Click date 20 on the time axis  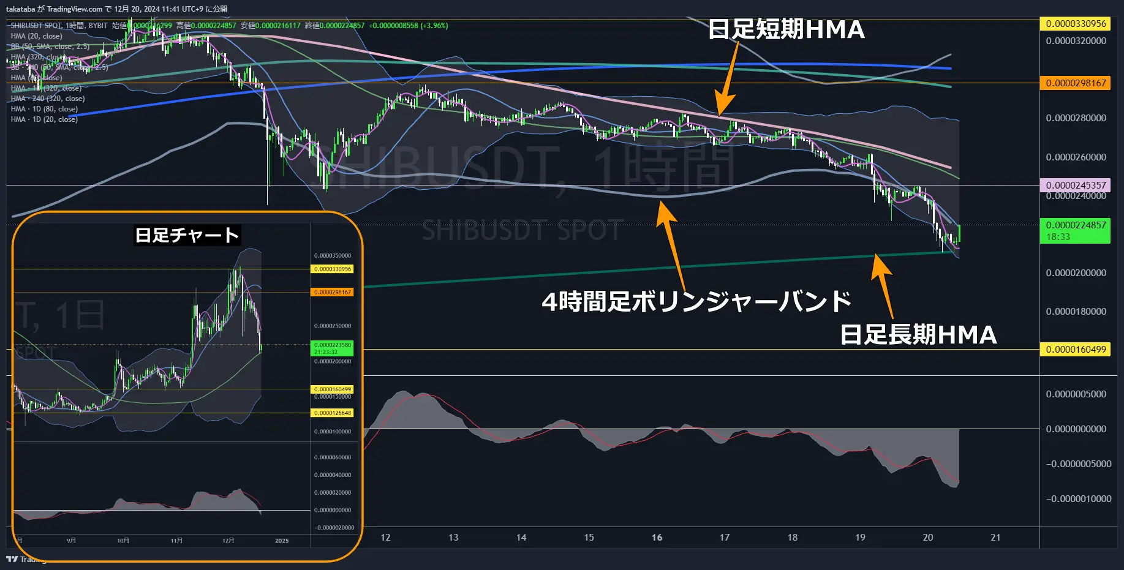pyautogui.click(x=928, y=538)
